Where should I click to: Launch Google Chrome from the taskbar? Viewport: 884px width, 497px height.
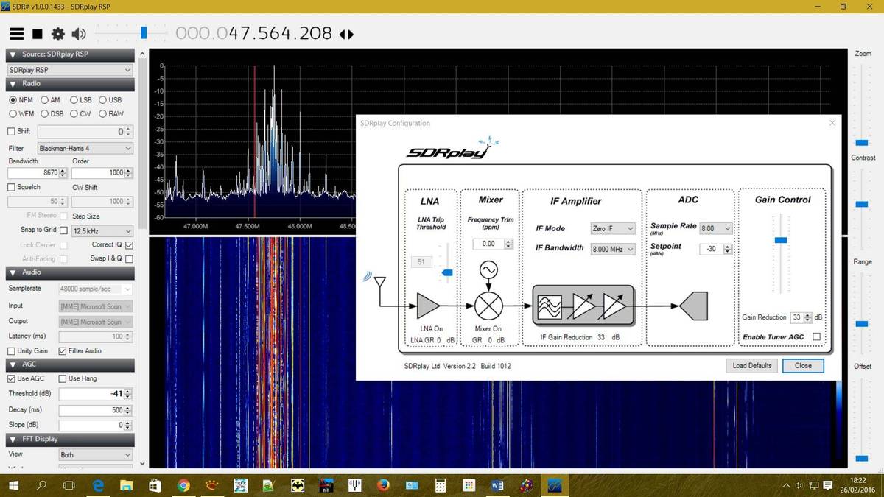click(183, 485)
